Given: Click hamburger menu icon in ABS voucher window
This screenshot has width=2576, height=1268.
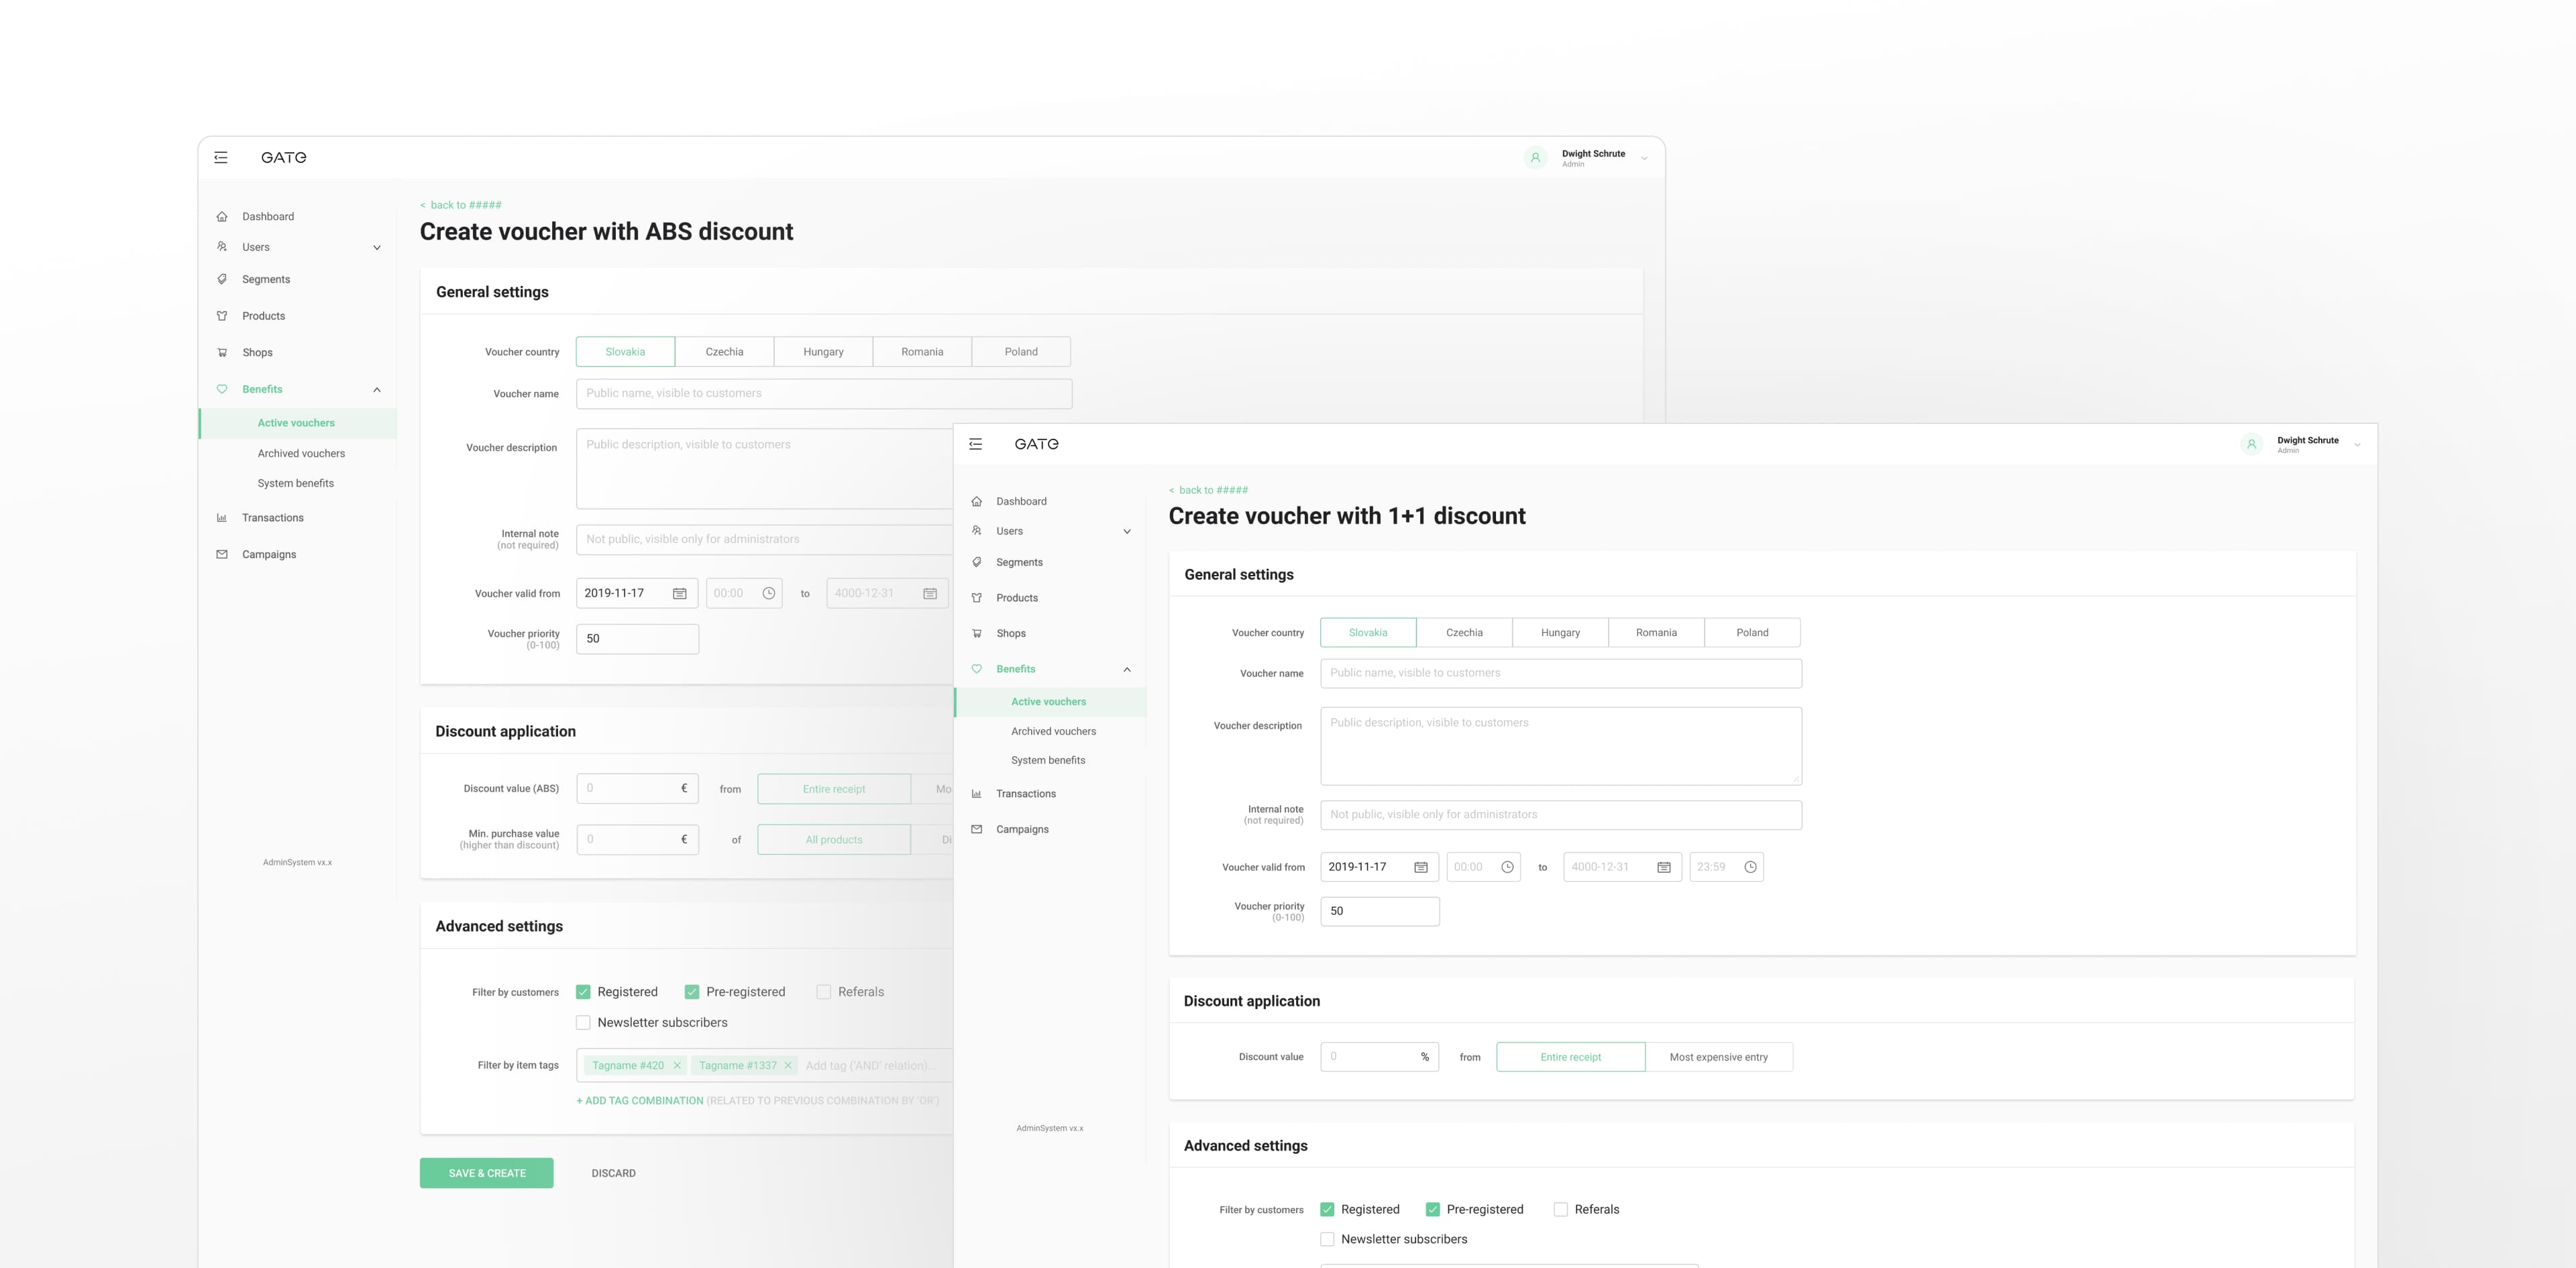Looking at the screenshot, I should click(221, 158).
